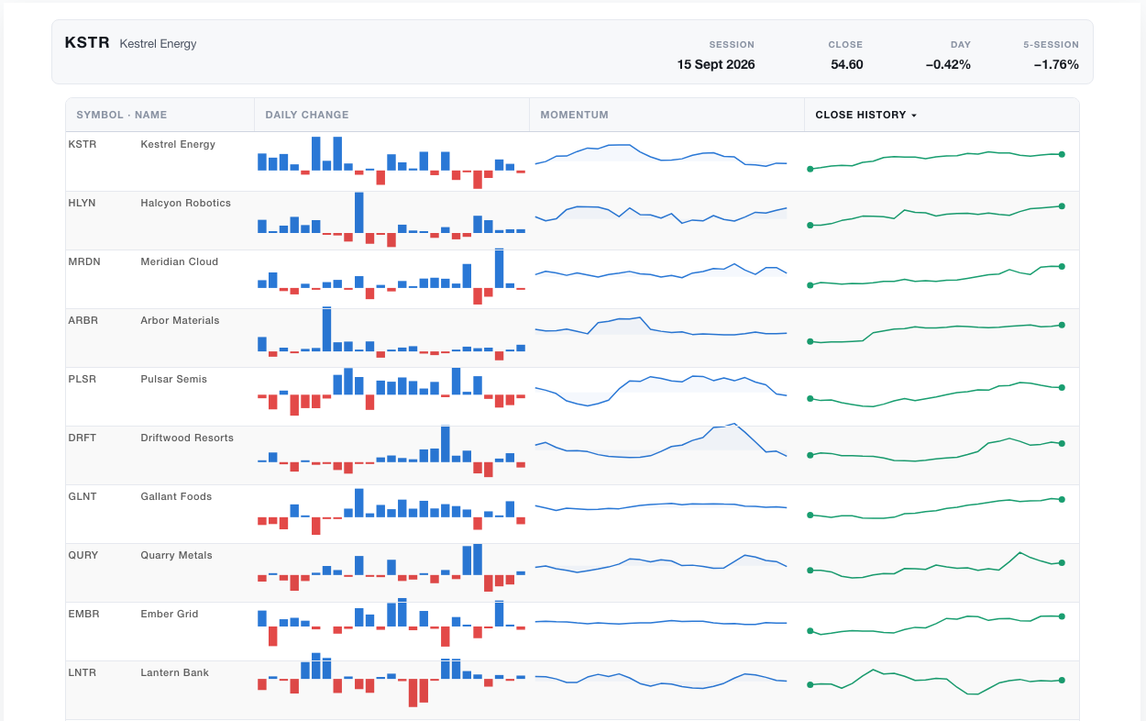Image resolution: width=1146 pixels, height=721 pixels.
Task: Click the Pulsar Semis name
Action: pos(174,379)
